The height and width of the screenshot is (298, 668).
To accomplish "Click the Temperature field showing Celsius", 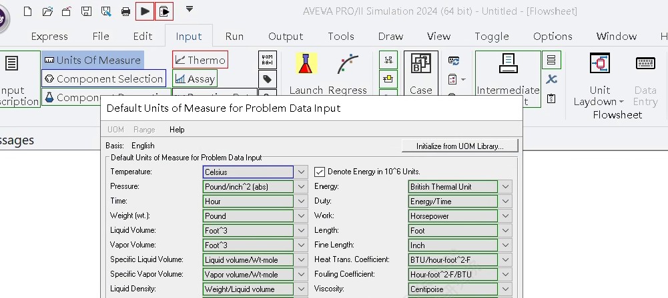I will click(248, 172).
